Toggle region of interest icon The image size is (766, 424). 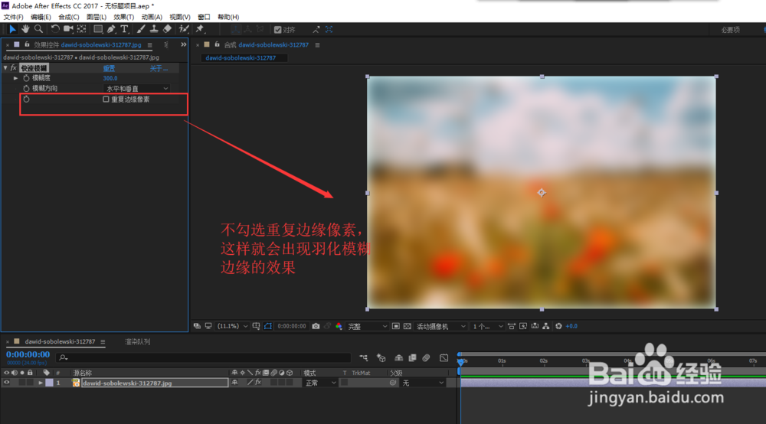(x=396, y=326)
